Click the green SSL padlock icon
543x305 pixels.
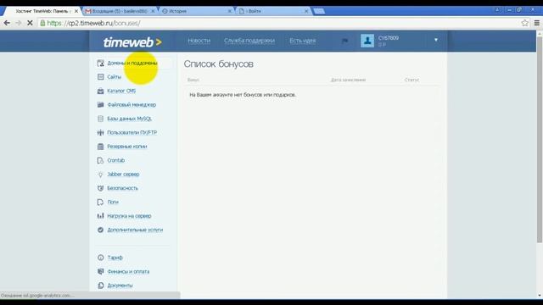pyautogui.click(x=42, y=23)
